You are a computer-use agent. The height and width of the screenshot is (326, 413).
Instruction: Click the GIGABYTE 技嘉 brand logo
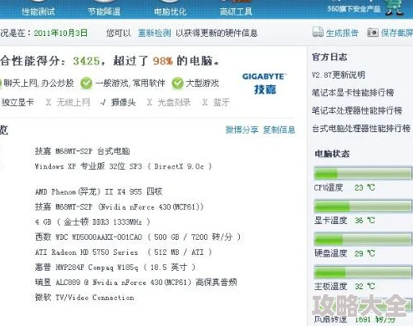[x=264, y=84]
